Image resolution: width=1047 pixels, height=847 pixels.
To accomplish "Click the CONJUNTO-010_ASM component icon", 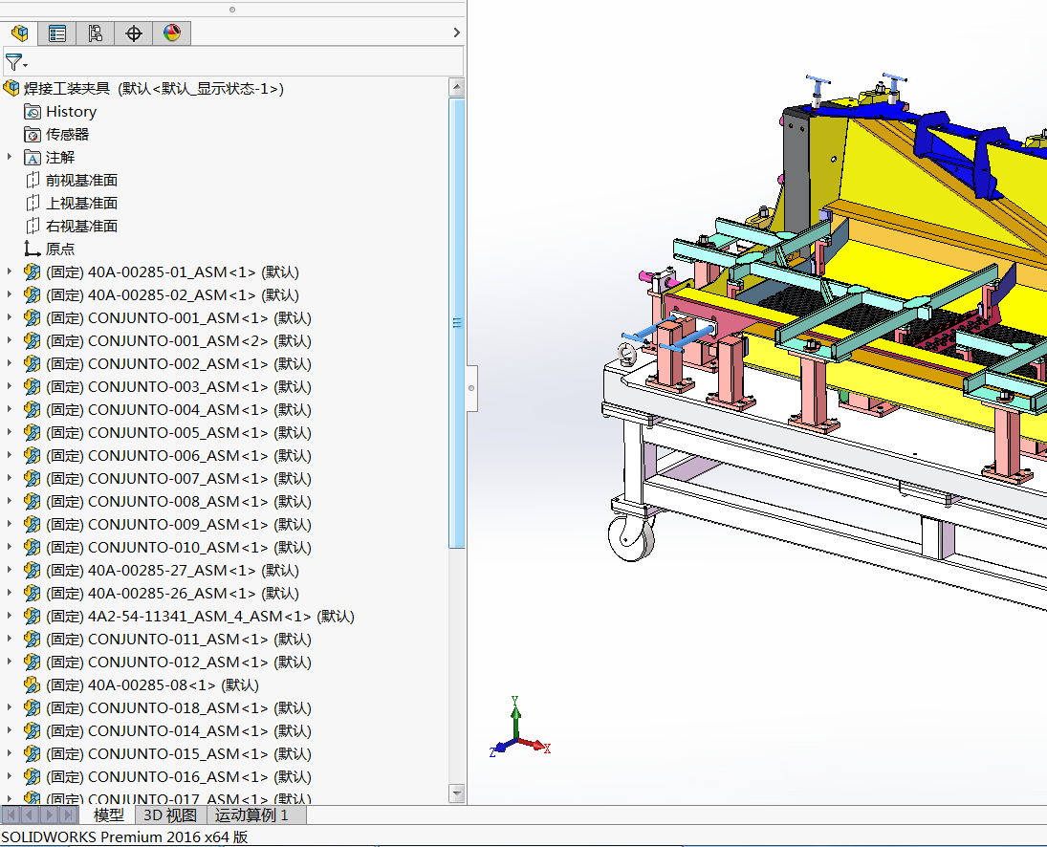I will click(x=33, y=548).
